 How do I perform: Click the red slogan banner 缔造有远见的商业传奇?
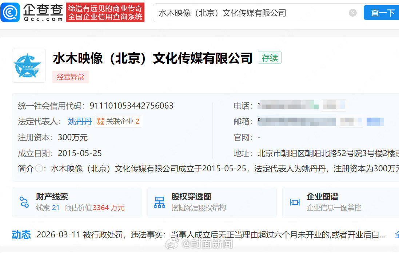(105, 12)
